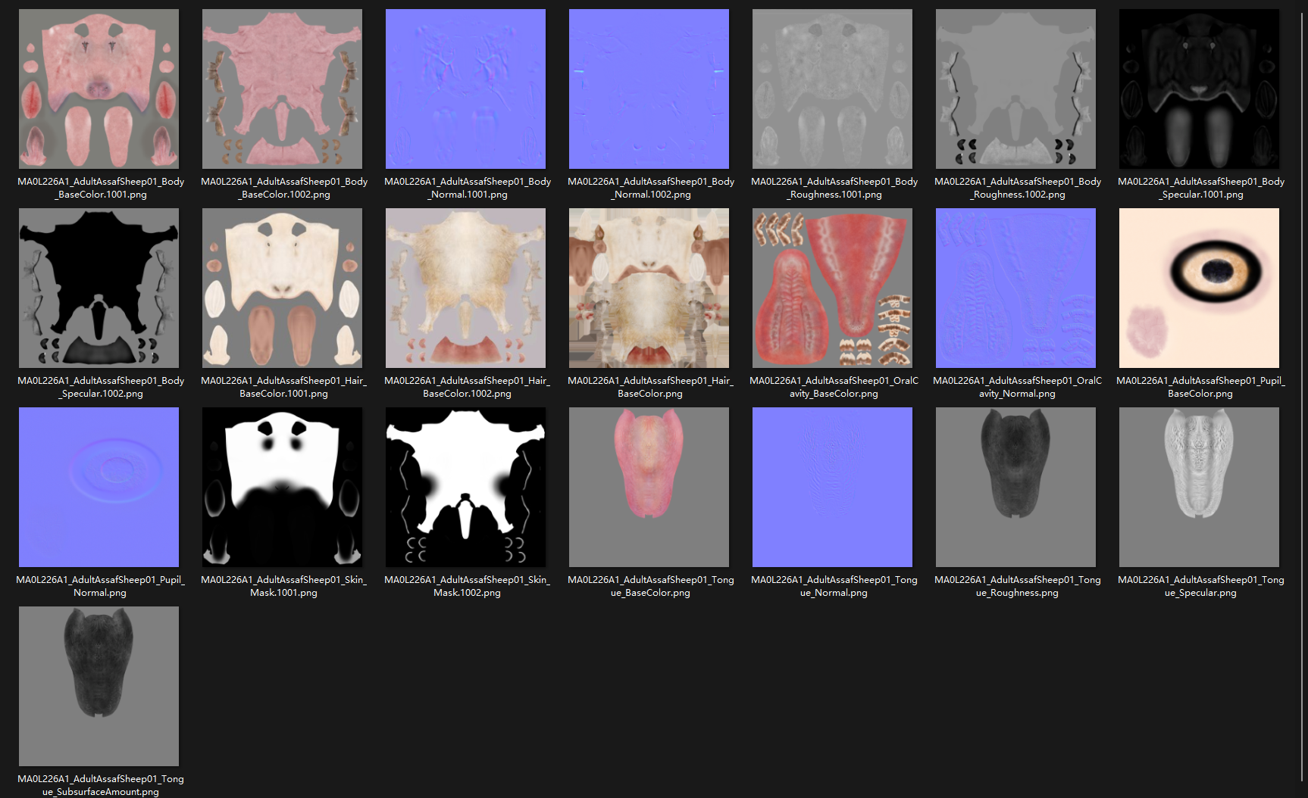Screen dimensions: 1308x798
Task: Select the Pupil_Normal.png thumbnail
Action: click(99, 487)
